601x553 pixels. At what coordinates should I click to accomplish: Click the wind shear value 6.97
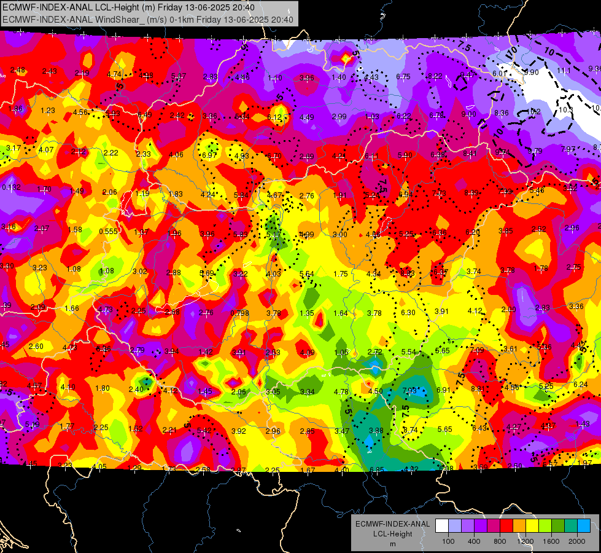point(209,155)
